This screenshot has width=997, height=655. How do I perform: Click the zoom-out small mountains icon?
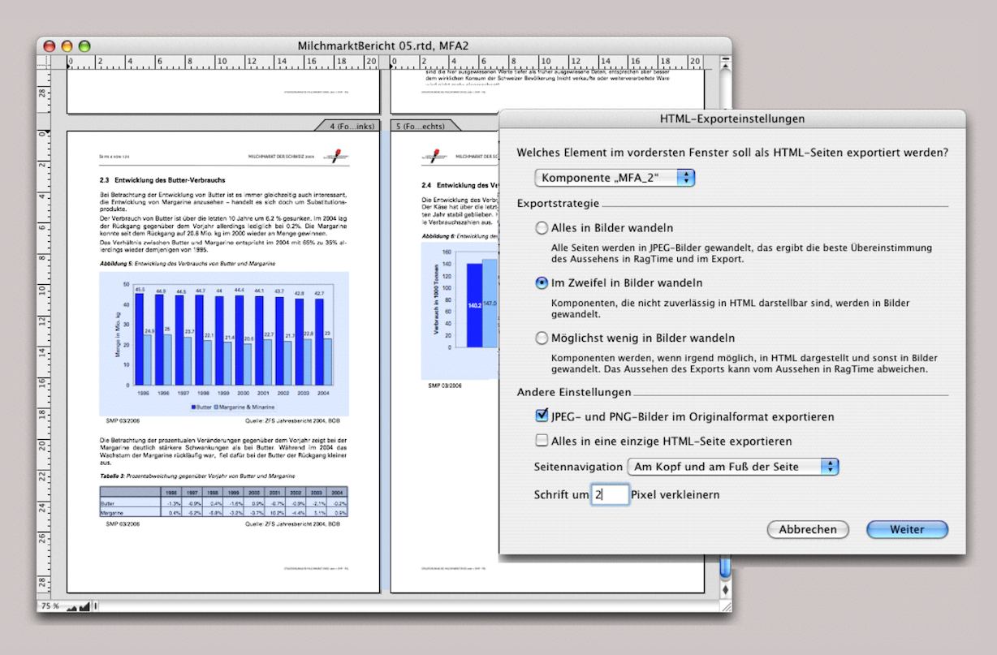(x=71, y=606)
